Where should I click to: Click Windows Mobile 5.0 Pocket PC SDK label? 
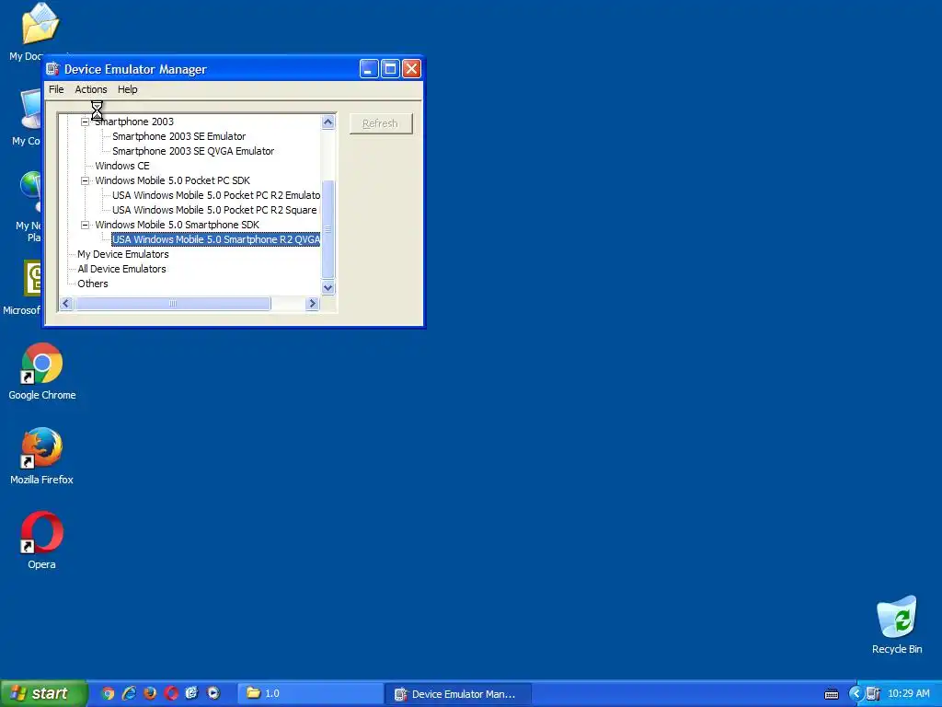[172, 180]
